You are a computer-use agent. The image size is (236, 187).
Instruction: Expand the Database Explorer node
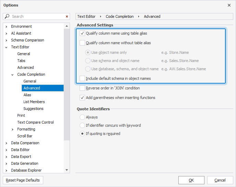[x=6, y=171]
